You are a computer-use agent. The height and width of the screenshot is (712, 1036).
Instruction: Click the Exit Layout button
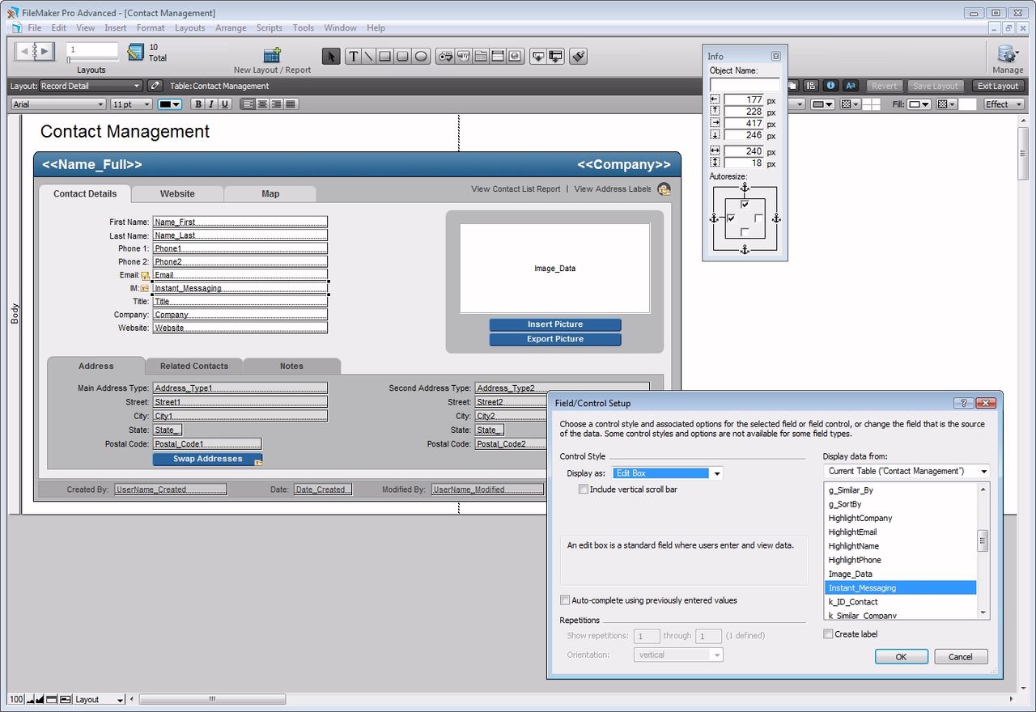point(998,86)
